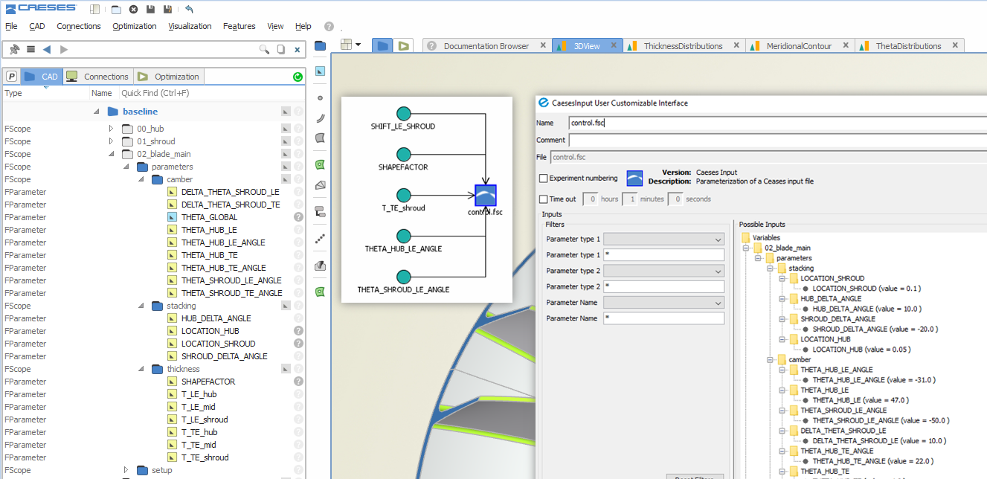Enable the Experiment numbering checkbox
This screenshot has height=479, width=987.
544,179
